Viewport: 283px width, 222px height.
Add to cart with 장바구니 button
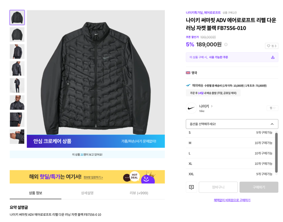[x=218, y=187]
